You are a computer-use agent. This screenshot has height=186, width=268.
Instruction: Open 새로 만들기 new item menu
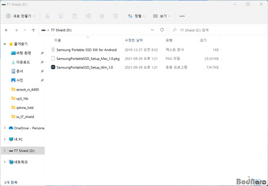tap(21, 16)
